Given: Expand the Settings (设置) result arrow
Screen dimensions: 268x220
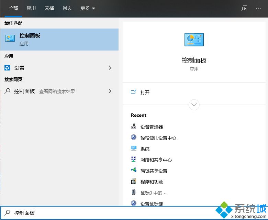Looking at the screenshot, I should coord(110,68).
